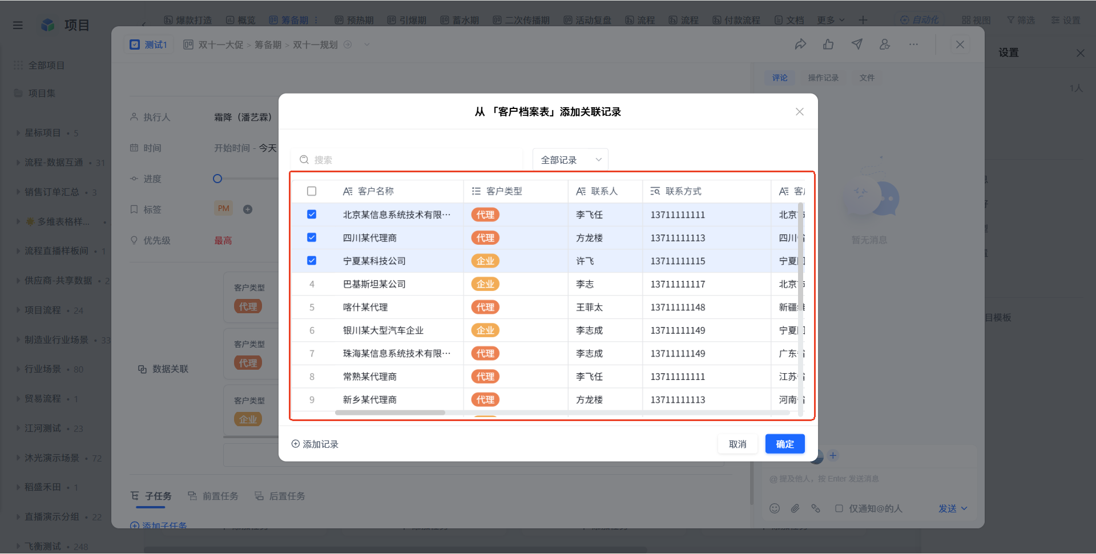
Task: Click the 客户名称 column text-type icon
Action: point(348,191)
